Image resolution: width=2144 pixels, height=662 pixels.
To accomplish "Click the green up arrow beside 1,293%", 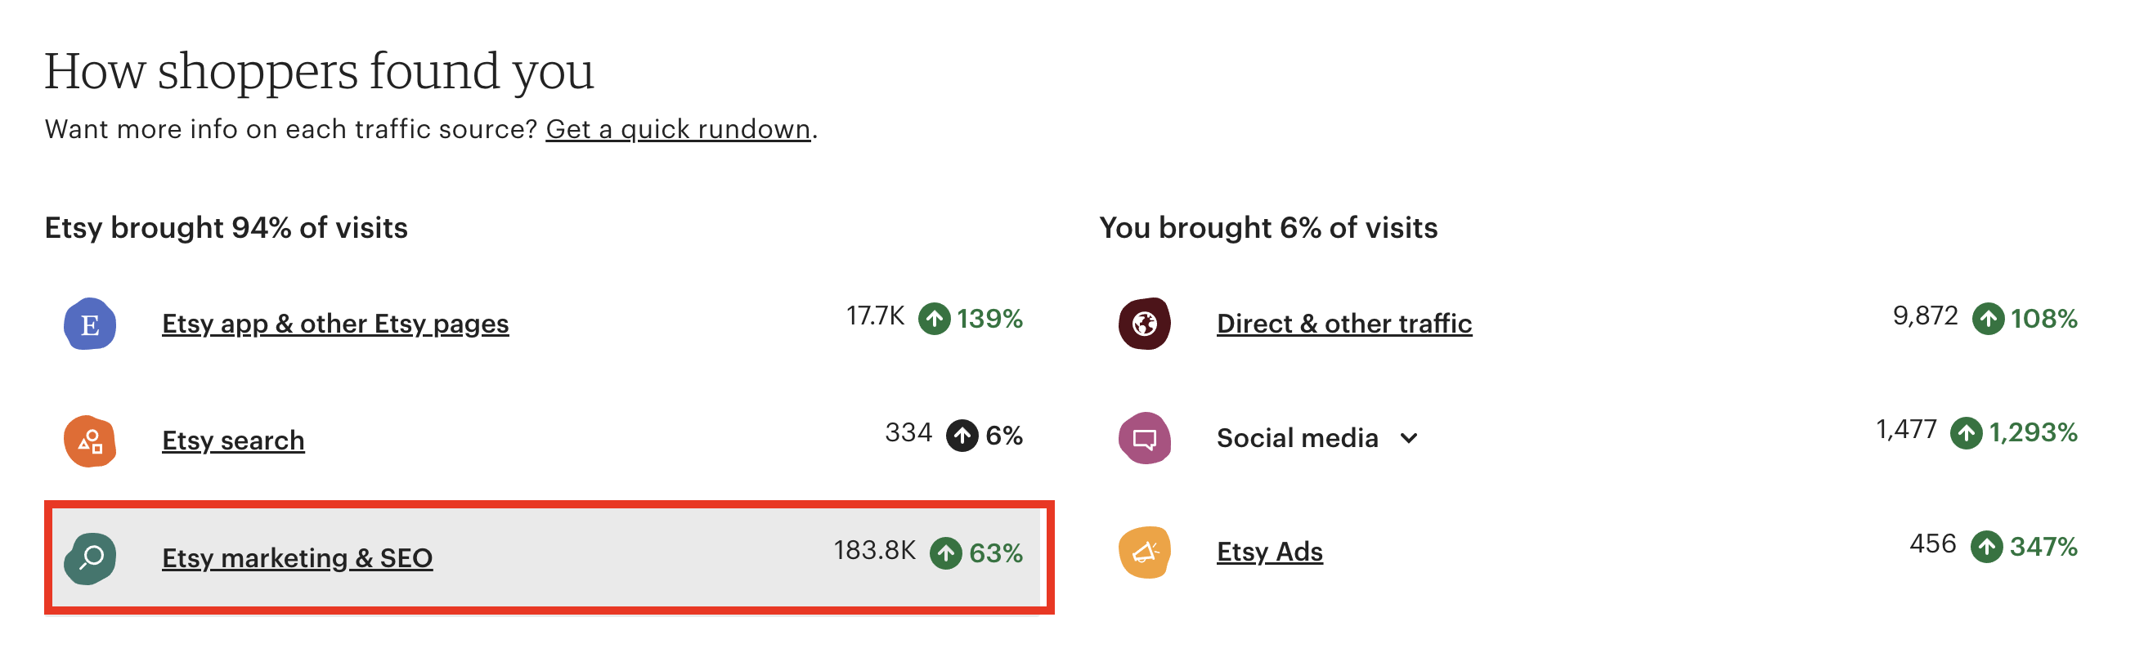I will pyautogui.click(x=1966, y=432).
